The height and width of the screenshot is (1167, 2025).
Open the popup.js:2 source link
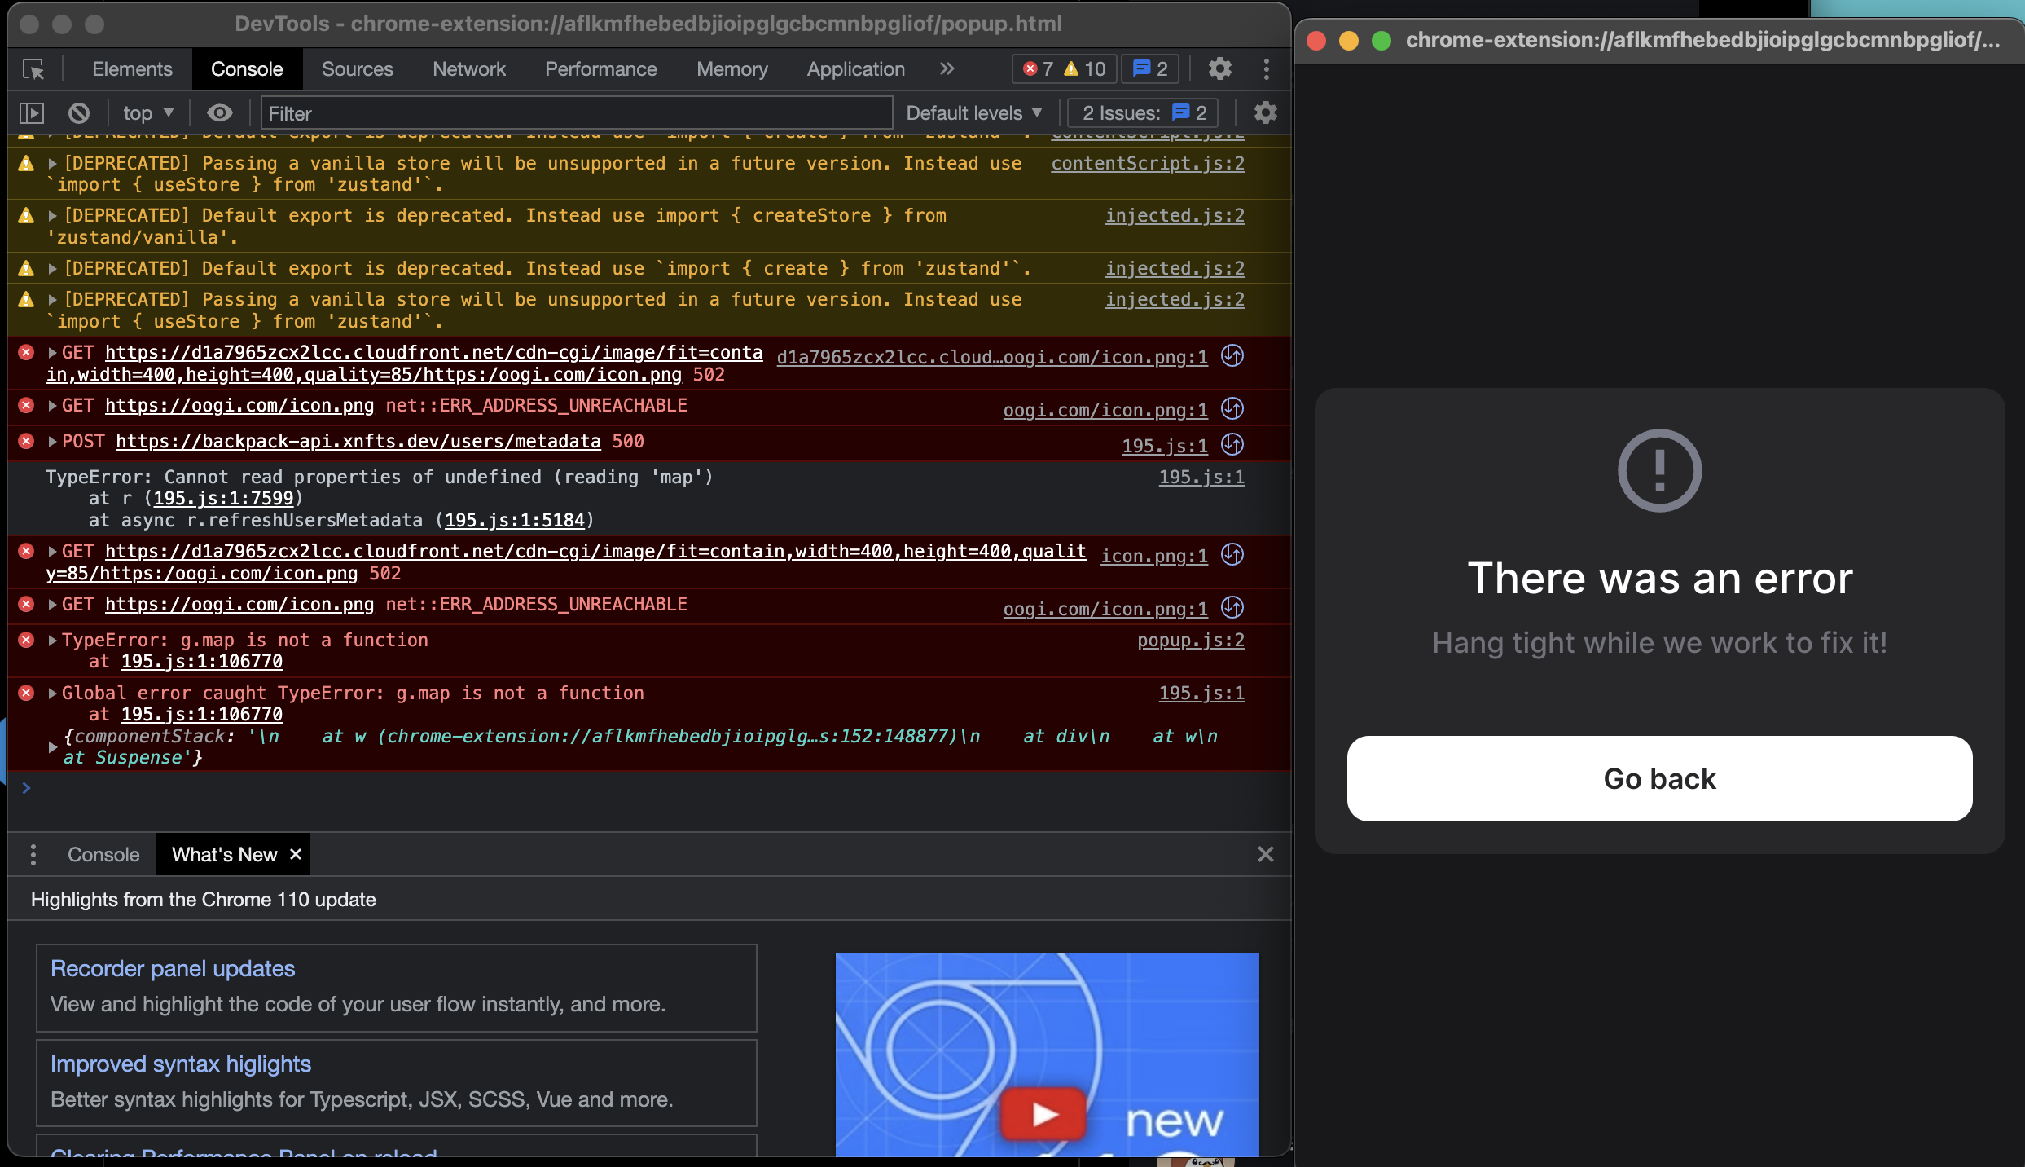coord(1191,641)
